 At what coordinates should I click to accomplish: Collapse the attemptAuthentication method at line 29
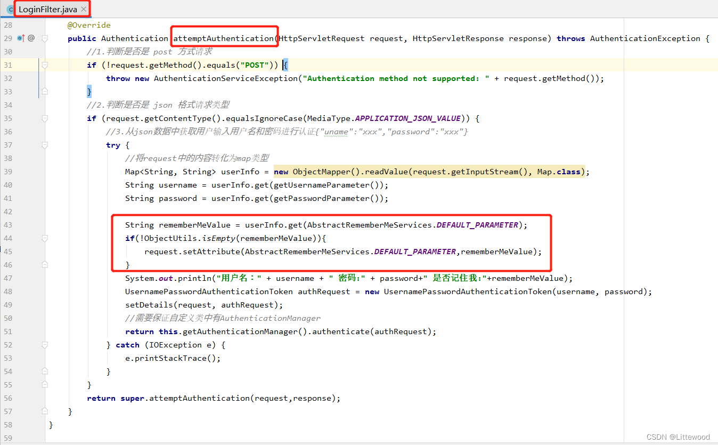point(45,38)
